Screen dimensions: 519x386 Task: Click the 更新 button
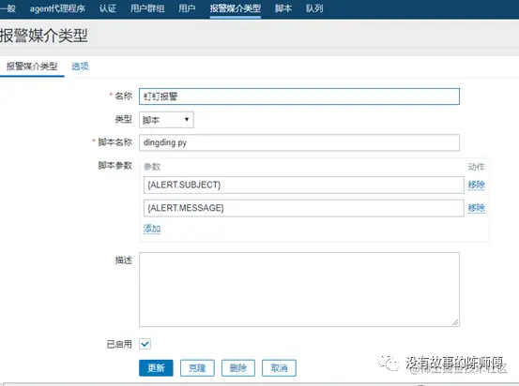(156, 368)
